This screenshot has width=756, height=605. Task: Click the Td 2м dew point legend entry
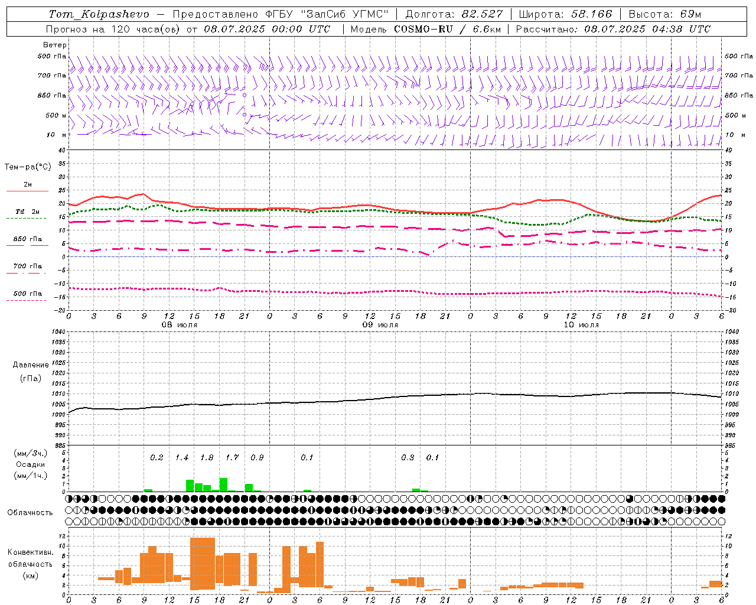28,212
